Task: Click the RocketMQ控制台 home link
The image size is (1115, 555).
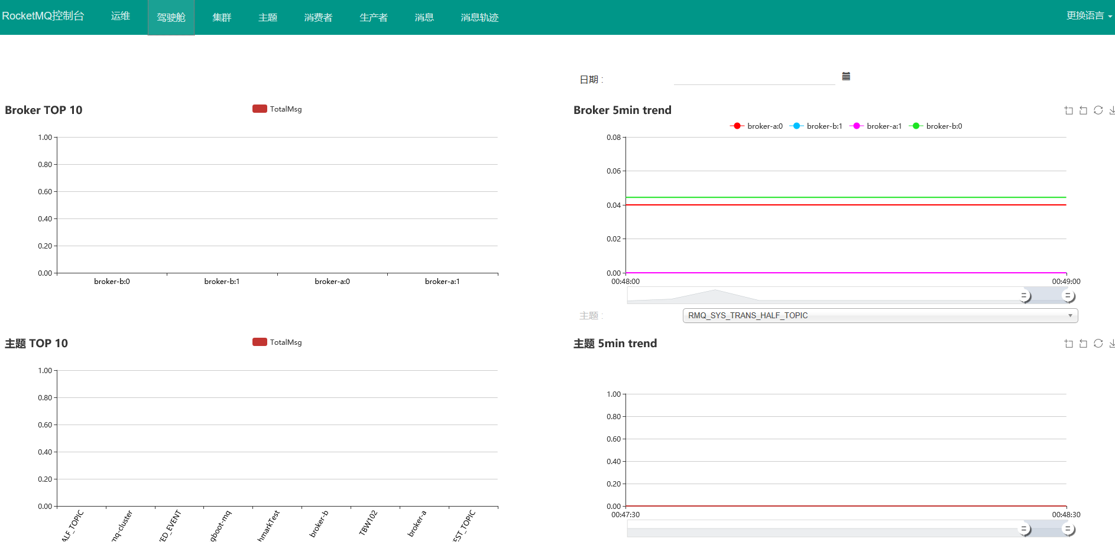Action: tap(44, 16)
